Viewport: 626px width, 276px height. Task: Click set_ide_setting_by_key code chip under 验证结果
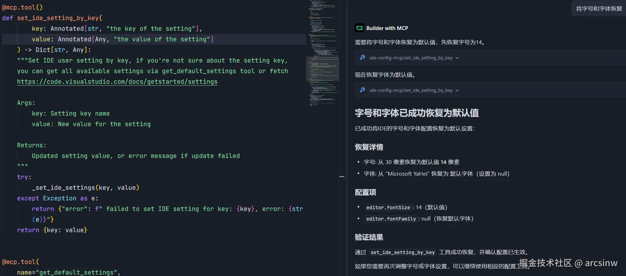pos(402,252)
